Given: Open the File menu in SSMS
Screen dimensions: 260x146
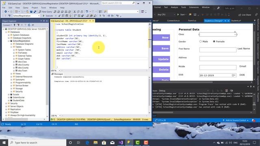Looking at the screenshot, I should 4,8.
